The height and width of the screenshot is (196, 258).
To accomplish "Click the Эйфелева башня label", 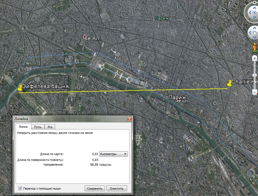I will (x=45, y=86).
